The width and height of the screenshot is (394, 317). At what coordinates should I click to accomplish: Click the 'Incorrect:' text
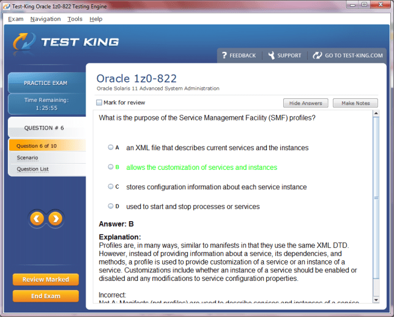[113, 295]
